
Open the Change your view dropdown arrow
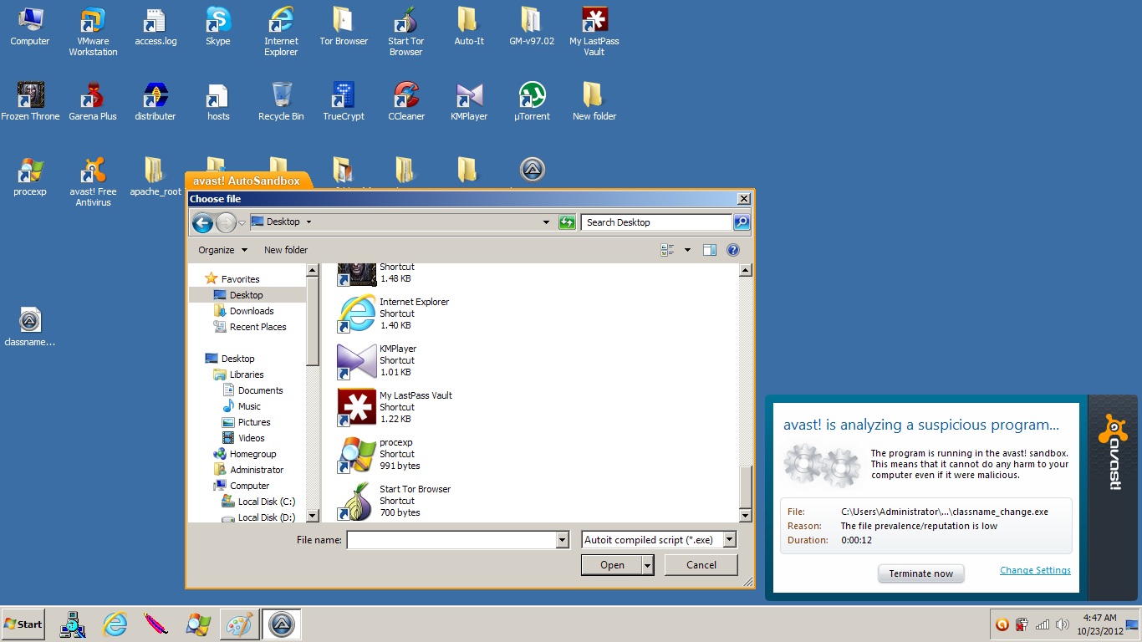688,250
